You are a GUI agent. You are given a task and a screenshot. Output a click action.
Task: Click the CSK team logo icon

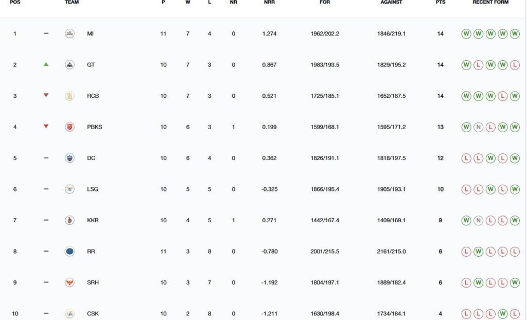pyautogui.click(x=69, y=314)
